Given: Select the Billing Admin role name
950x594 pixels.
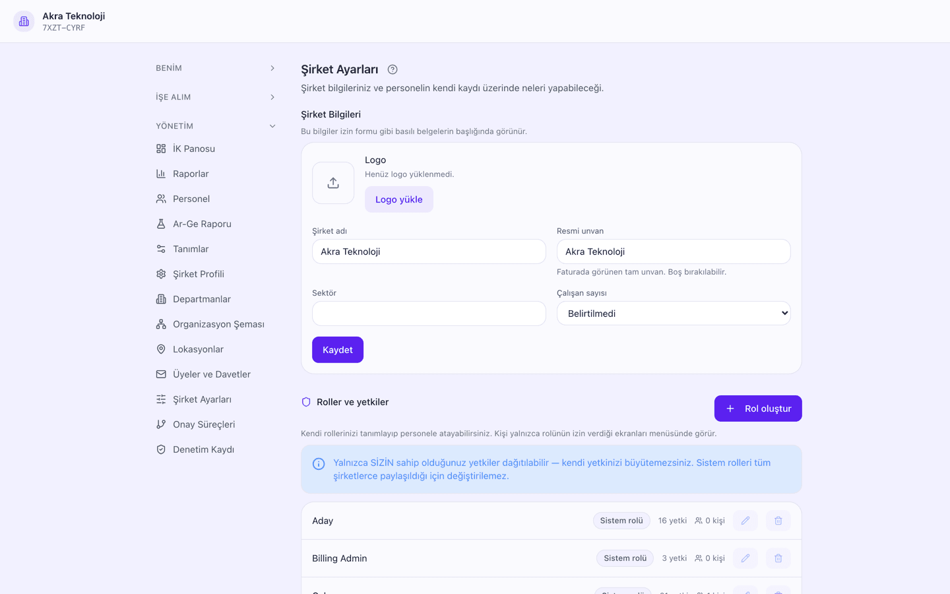Looking at the screenshot, I should [340, 558].
